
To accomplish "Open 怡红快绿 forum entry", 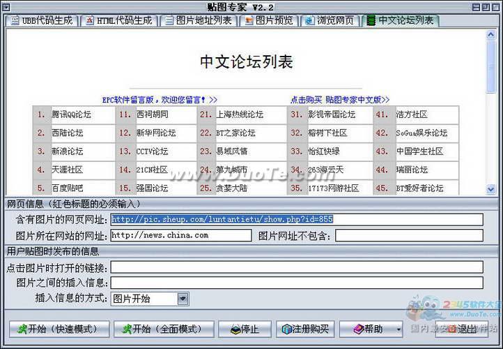I will [x=324, y=151].
